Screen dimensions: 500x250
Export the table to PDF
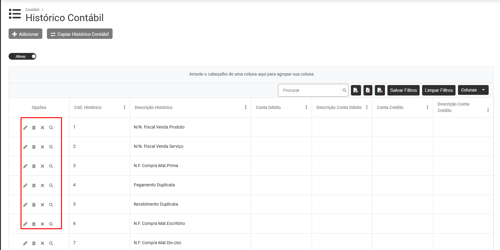pos(356,90)
